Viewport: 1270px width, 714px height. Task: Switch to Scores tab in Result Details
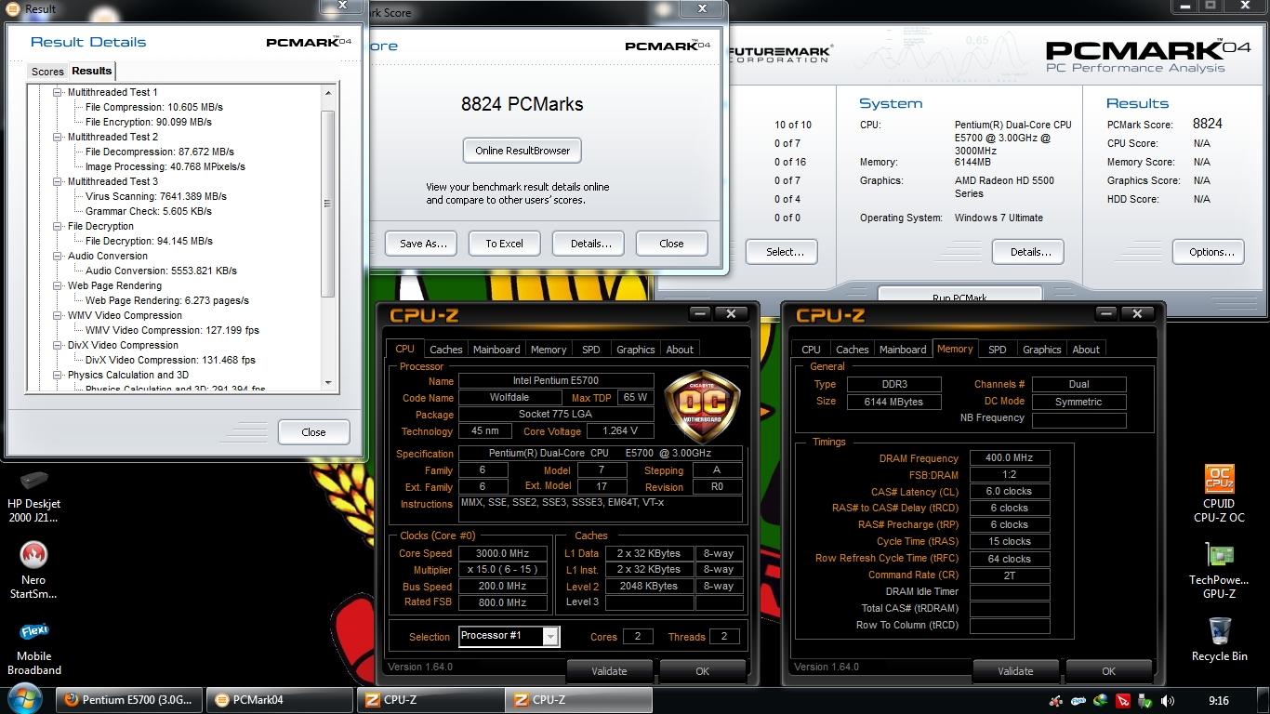coord(47,72)
